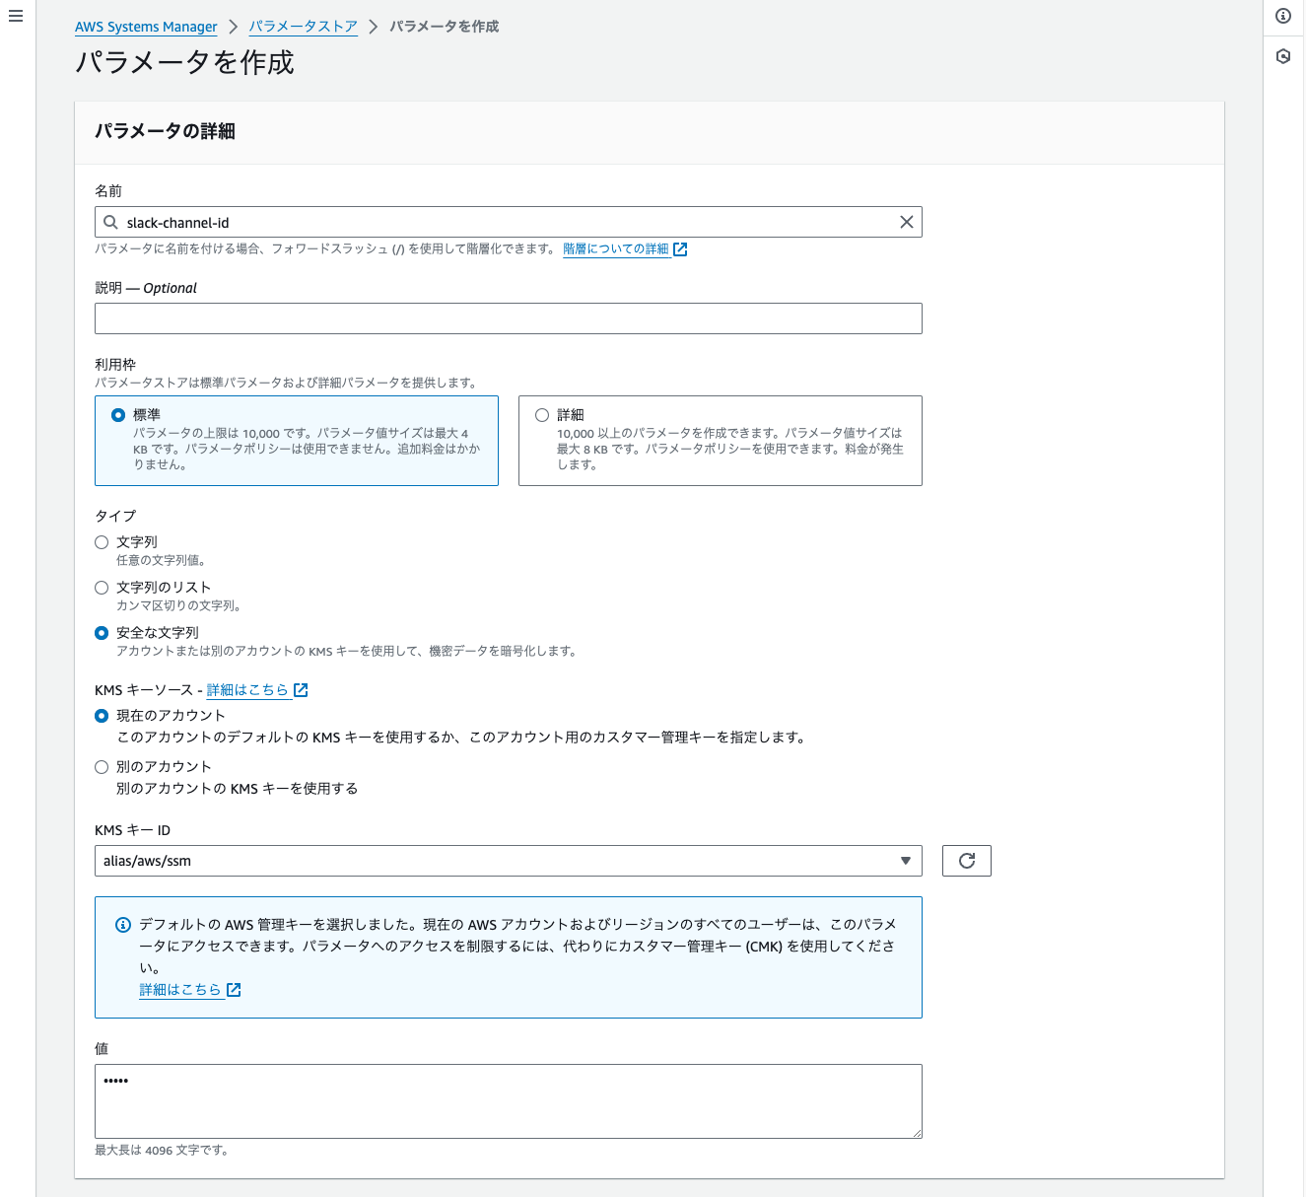Open 詳細はこちら link beside KMS キーソース
Image resolution: width=1306 pixels, height=1197 pixels.
(x=247, y=690)
